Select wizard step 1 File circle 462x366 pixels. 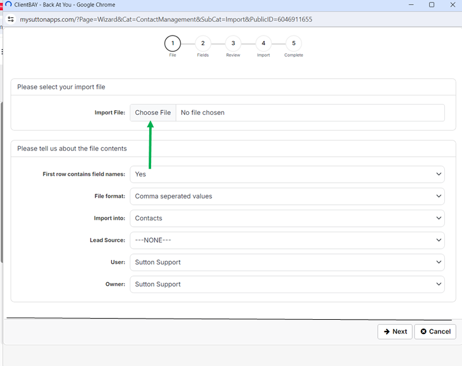(x=172, y=43)
